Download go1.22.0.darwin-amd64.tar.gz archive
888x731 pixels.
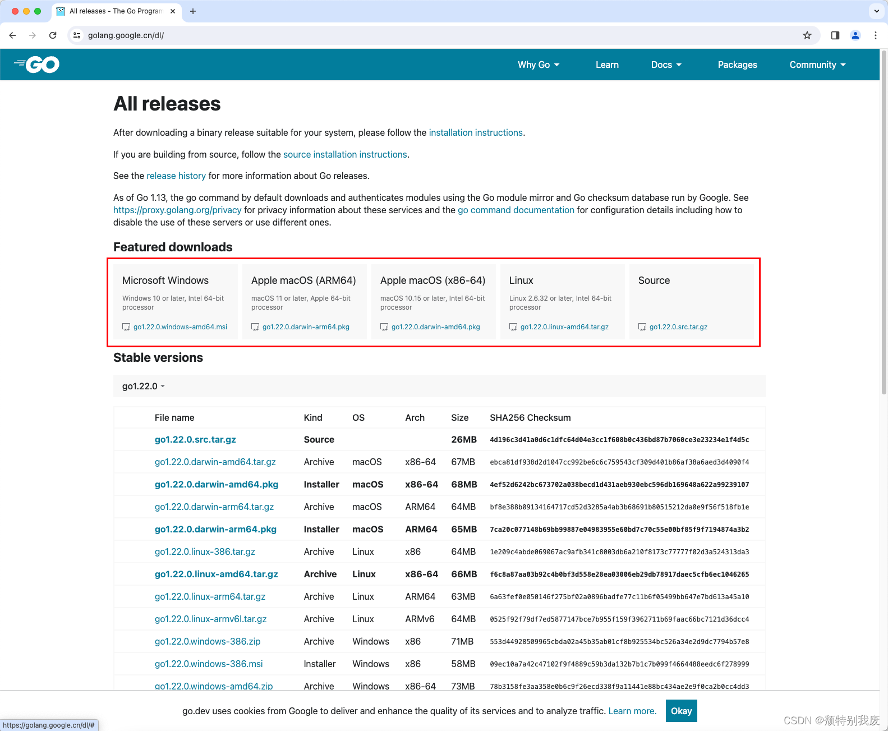[x=215, y=462]
